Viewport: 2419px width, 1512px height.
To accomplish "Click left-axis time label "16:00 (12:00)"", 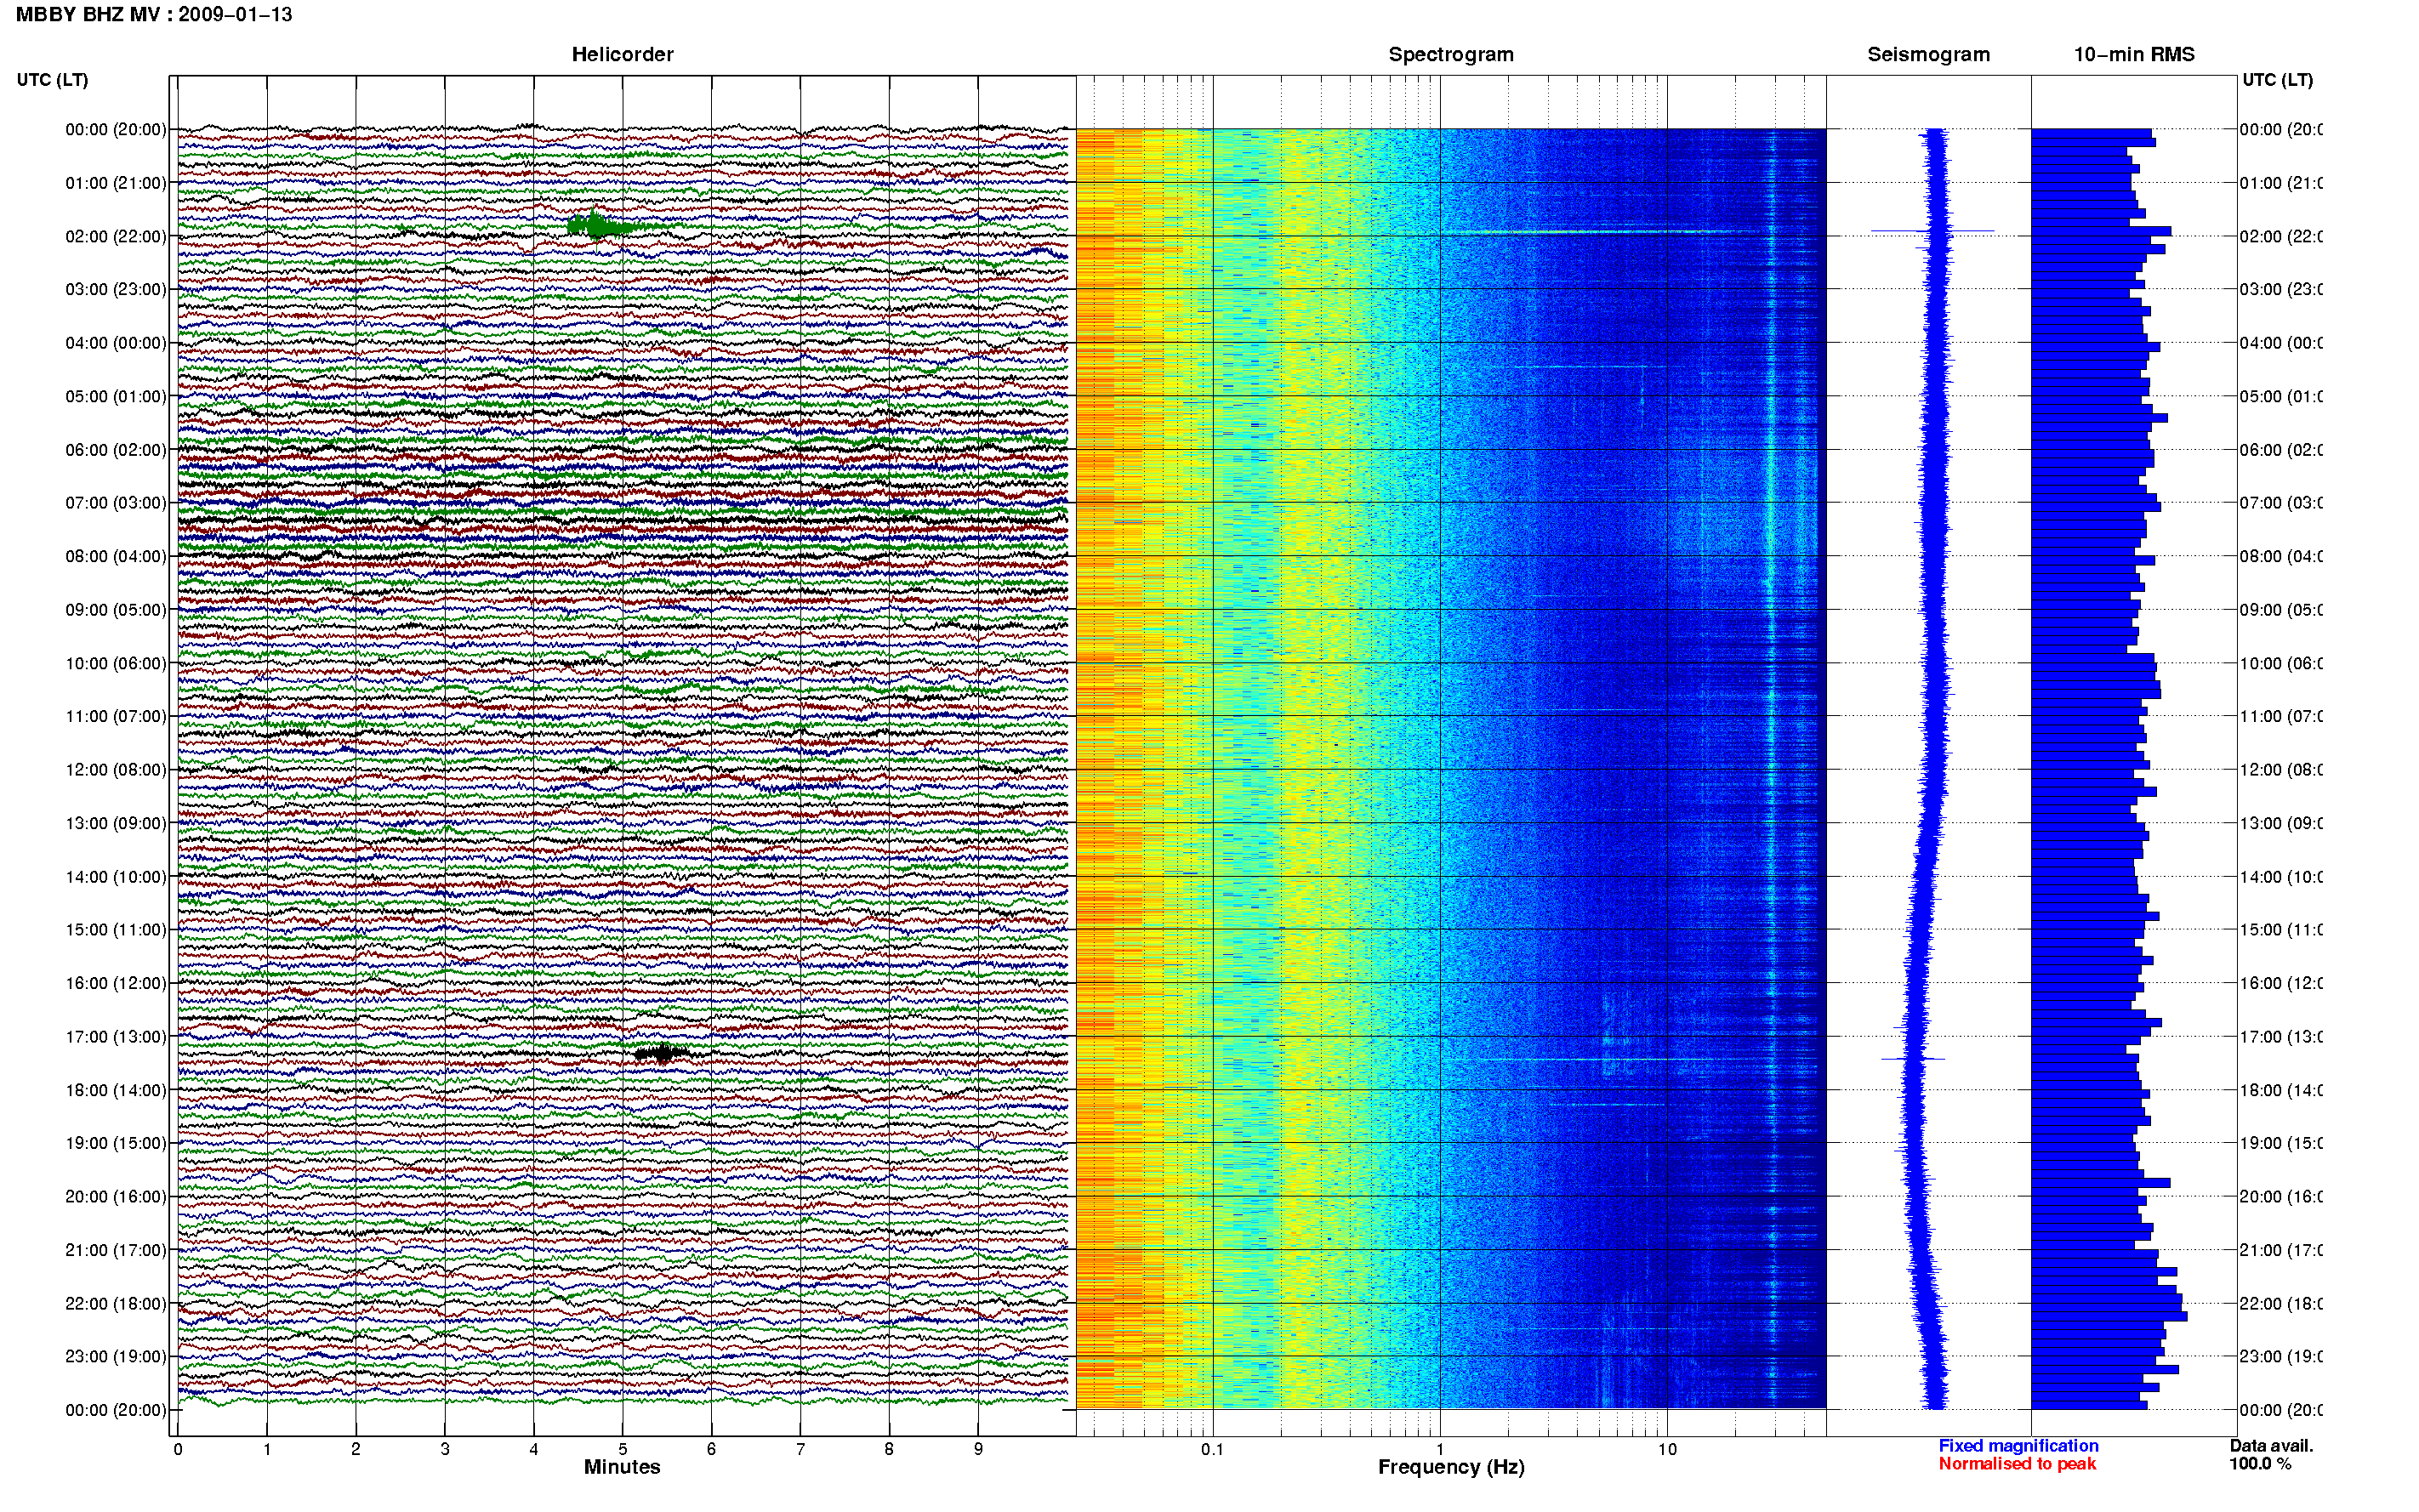I will [116, 983].
